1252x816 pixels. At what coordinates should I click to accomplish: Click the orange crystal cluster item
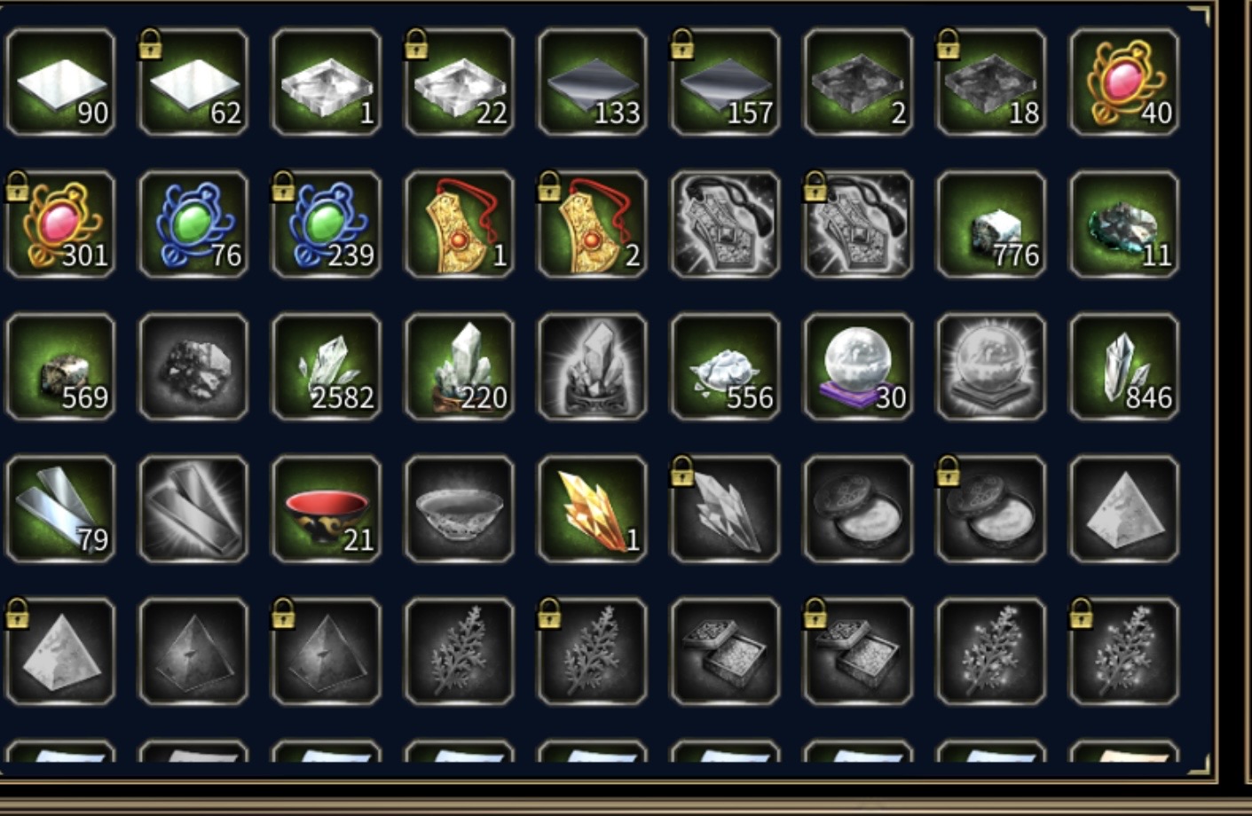coord(592,509)
